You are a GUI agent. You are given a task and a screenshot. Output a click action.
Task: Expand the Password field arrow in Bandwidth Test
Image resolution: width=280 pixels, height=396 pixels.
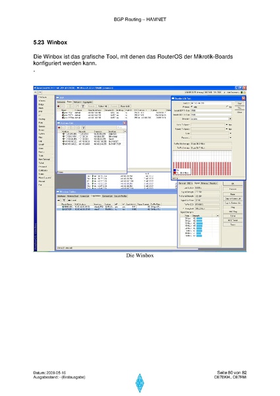click(x=230, y=138)
